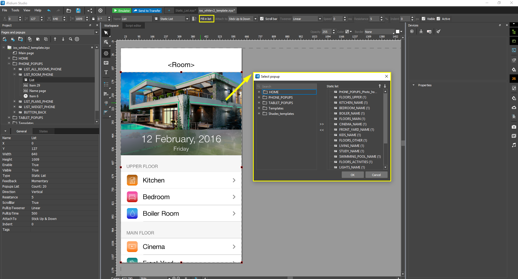Open the Tools menu
This screenshot has width=518, height=279.
(15, 10)
